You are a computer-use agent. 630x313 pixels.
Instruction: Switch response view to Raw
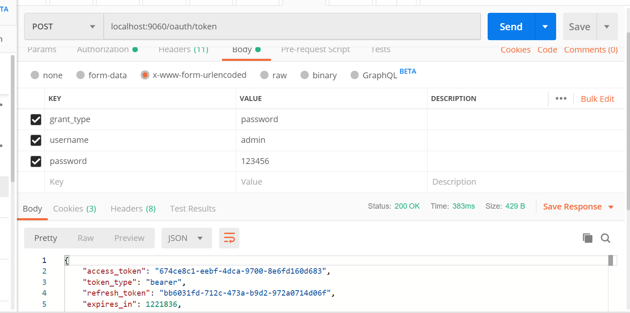pyautogui.click(x=85, y=238)
